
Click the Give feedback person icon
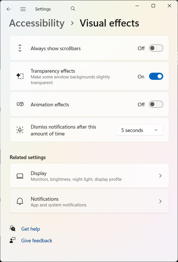point(12,240)
